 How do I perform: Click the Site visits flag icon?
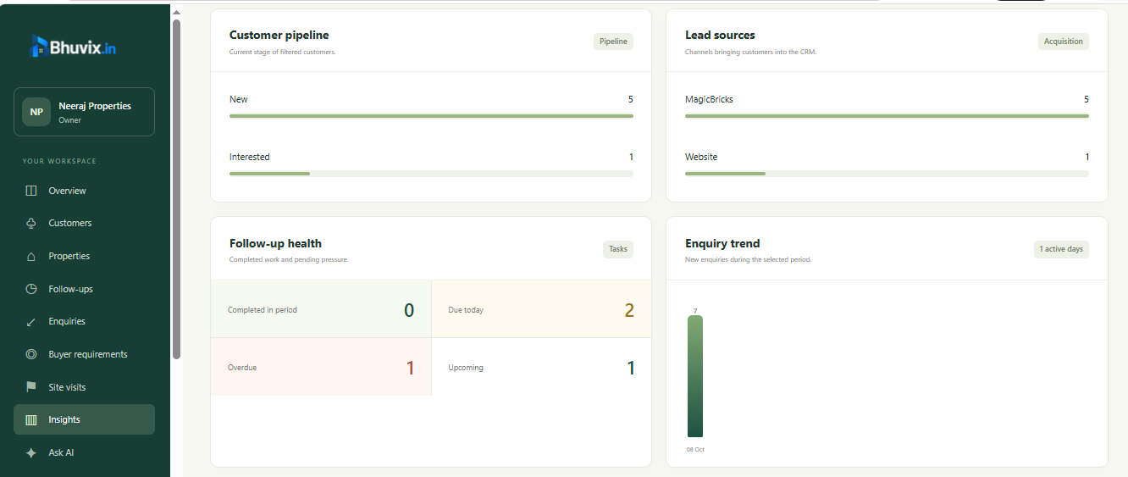tap(31, 387)
